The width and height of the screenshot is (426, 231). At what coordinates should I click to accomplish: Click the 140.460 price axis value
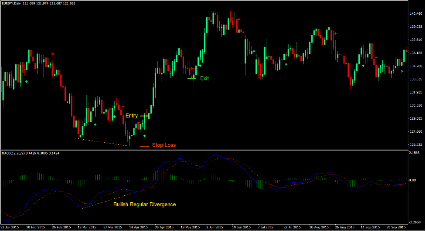tap(416, 13)
